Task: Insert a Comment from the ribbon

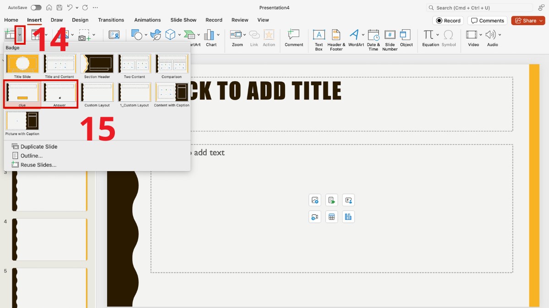Action: (294, 36)
